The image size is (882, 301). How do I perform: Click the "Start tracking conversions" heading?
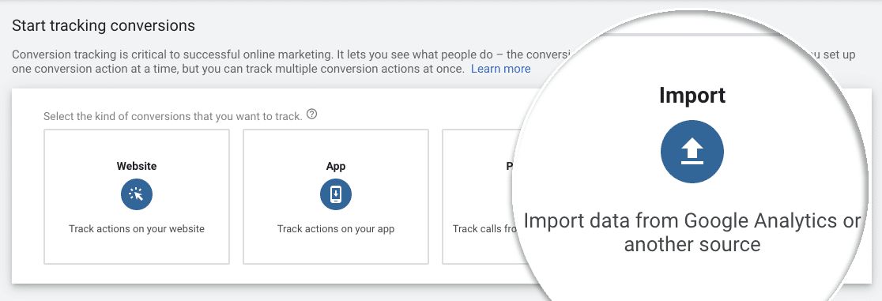click(104, 26)
